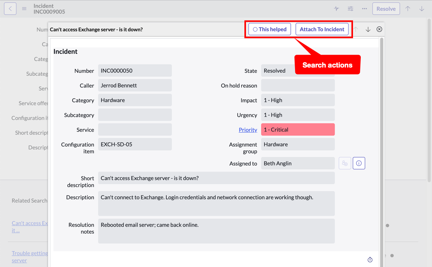Click the empty Subcategory field
This screenshot has width=432, height=267.
135,115
